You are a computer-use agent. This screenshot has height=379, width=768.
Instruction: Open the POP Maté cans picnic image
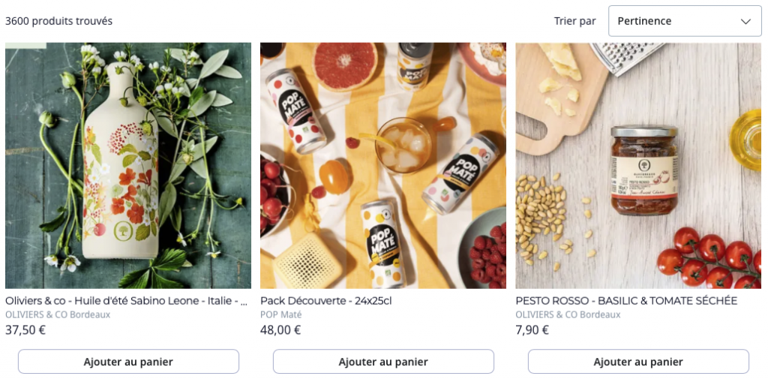[x=383, y=165]
